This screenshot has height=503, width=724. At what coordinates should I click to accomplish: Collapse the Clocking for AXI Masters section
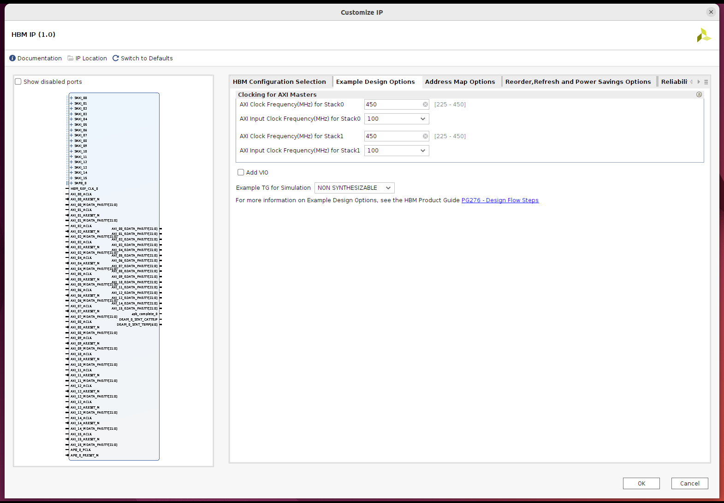699,94
